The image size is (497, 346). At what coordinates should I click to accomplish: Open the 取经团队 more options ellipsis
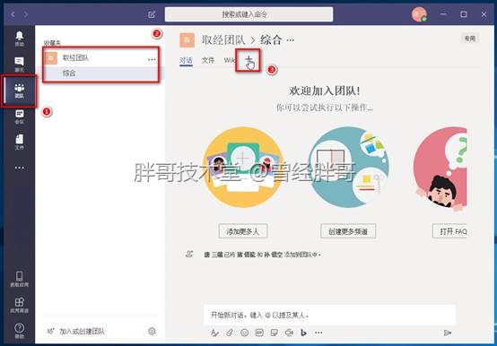pos(152,59)
